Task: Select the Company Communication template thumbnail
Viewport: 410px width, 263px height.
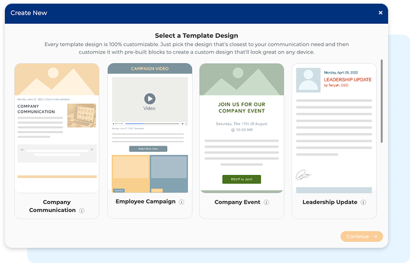Action: [x=57, y=128]
